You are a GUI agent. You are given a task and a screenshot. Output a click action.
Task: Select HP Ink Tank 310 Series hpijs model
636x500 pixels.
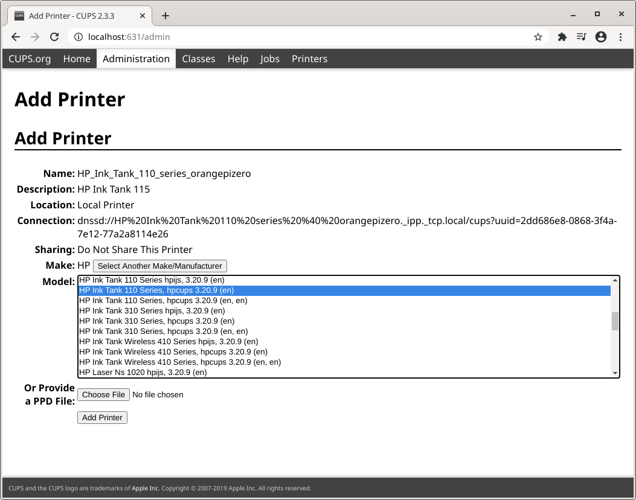tap(344, 310)
